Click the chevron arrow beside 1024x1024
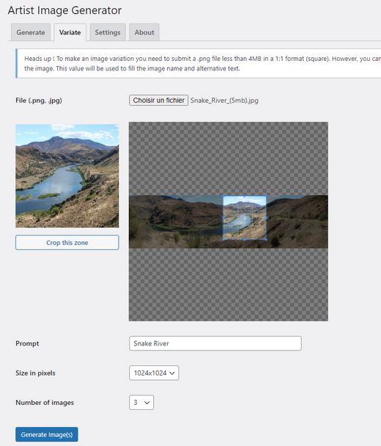381x446 pixels. [x=172, y=373]
